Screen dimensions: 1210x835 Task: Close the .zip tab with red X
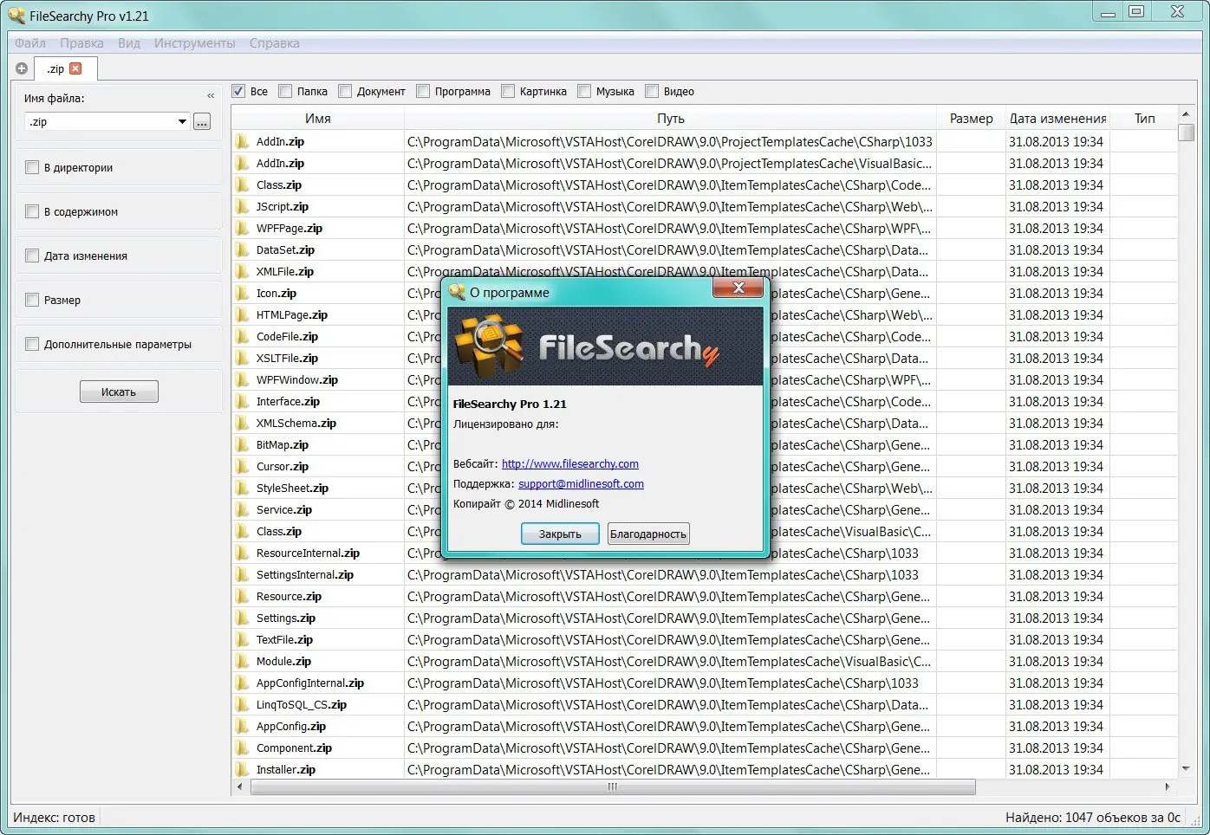pos(75,68)
